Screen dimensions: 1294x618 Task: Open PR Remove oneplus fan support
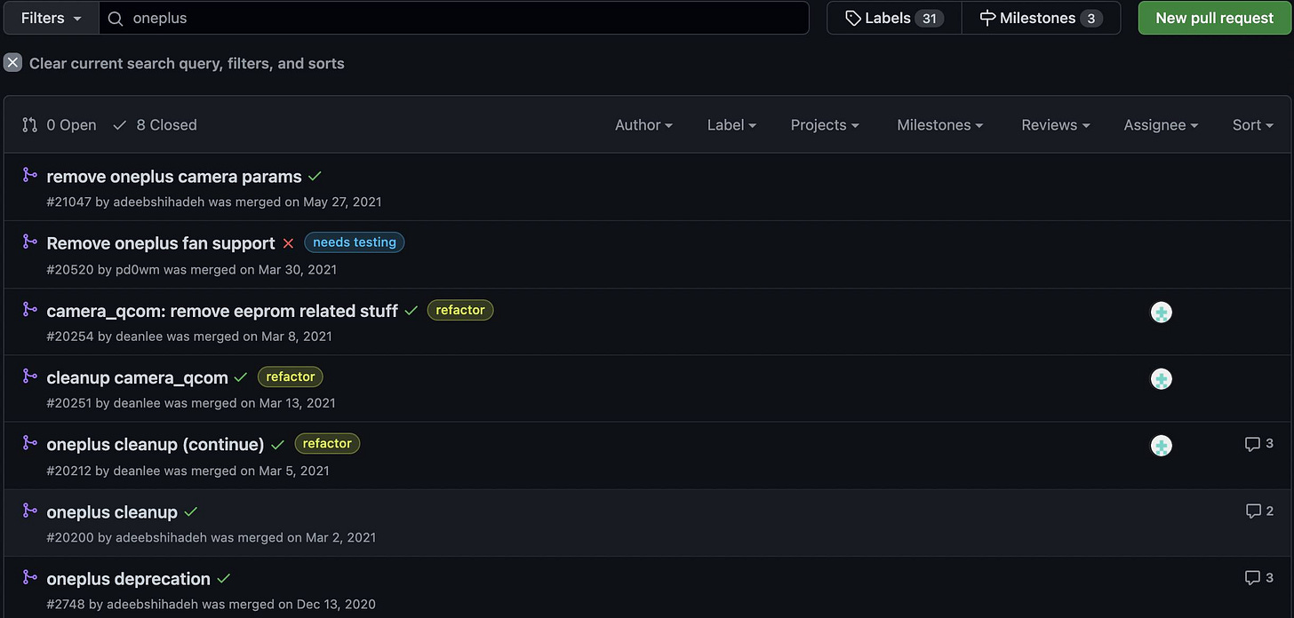pos(161,243)
